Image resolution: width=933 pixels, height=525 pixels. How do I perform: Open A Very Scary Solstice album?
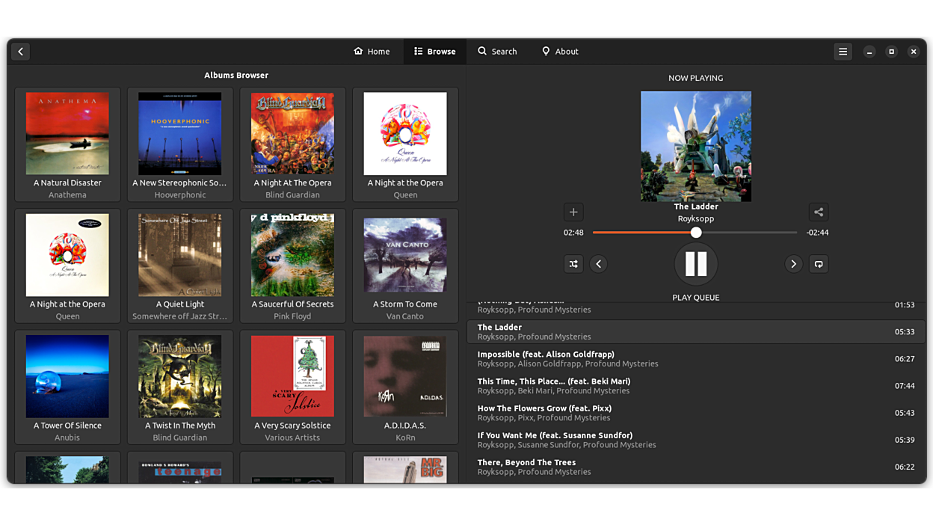292,387
